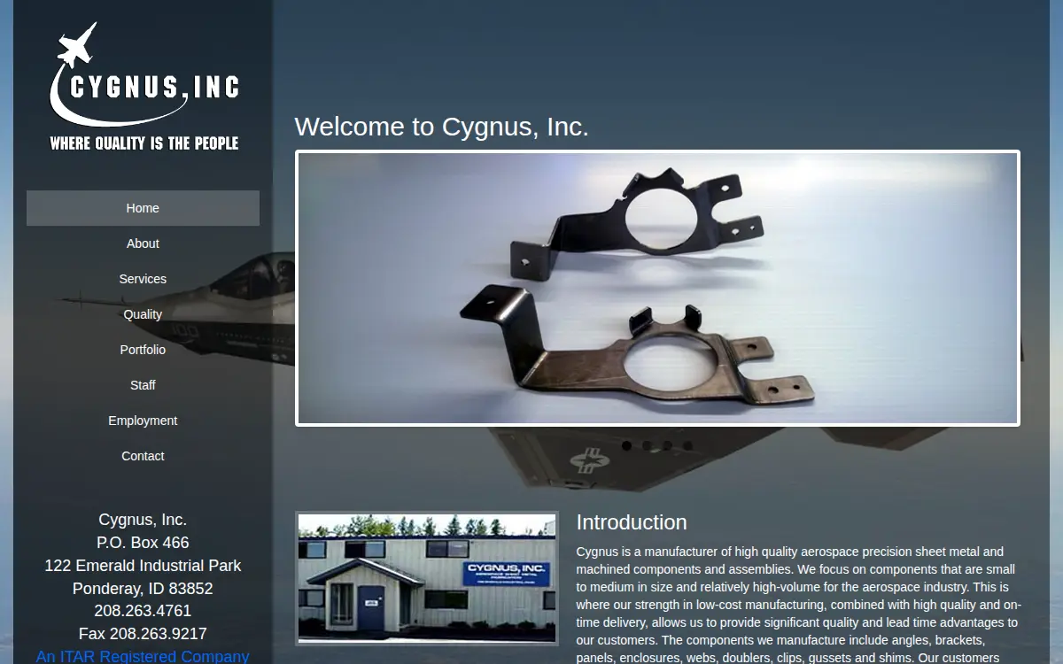Click the 'Welcome to Cygnus, Inc.' heading
This screenshot has width=1063, height=664.
441,127
